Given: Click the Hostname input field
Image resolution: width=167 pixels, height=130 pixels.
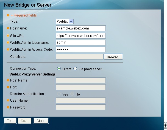Looking at the screenshot, I should click(x=81, y=28).
